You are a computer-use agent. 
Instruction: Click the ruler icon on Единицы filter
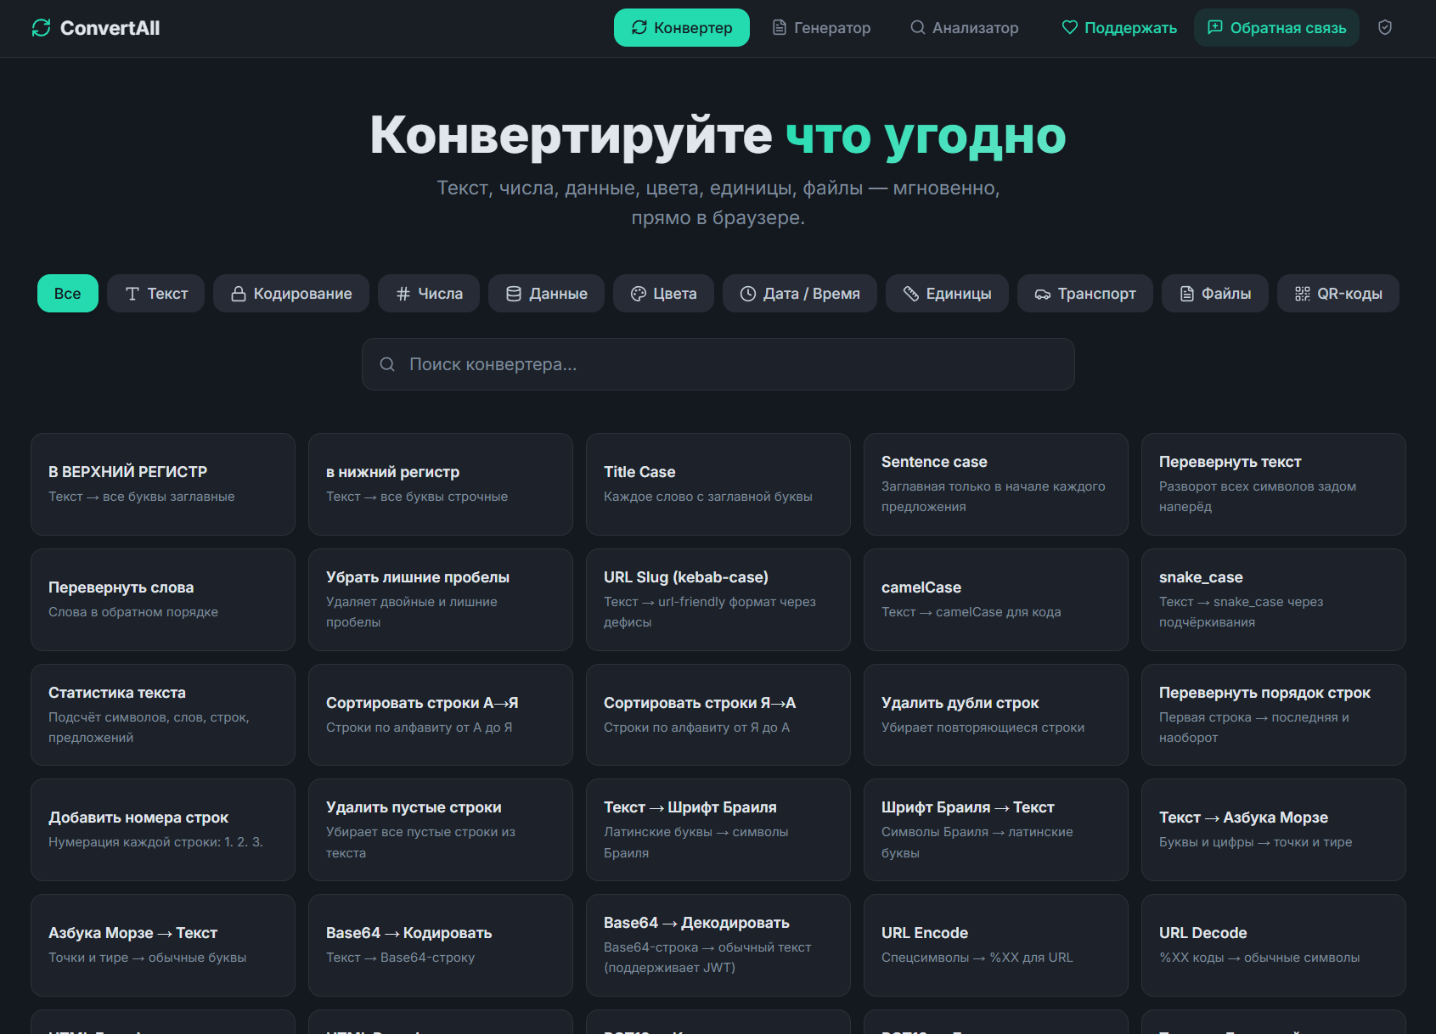point(911,294)
